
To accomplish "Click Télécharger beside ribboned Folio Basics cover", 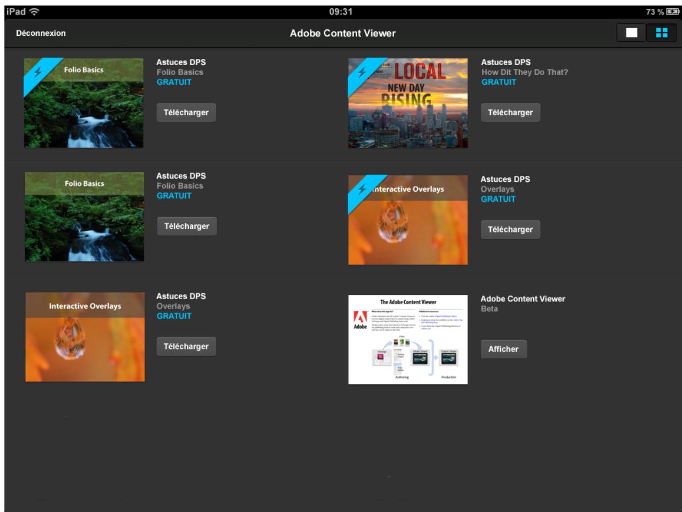I will [x=186, y=112].
